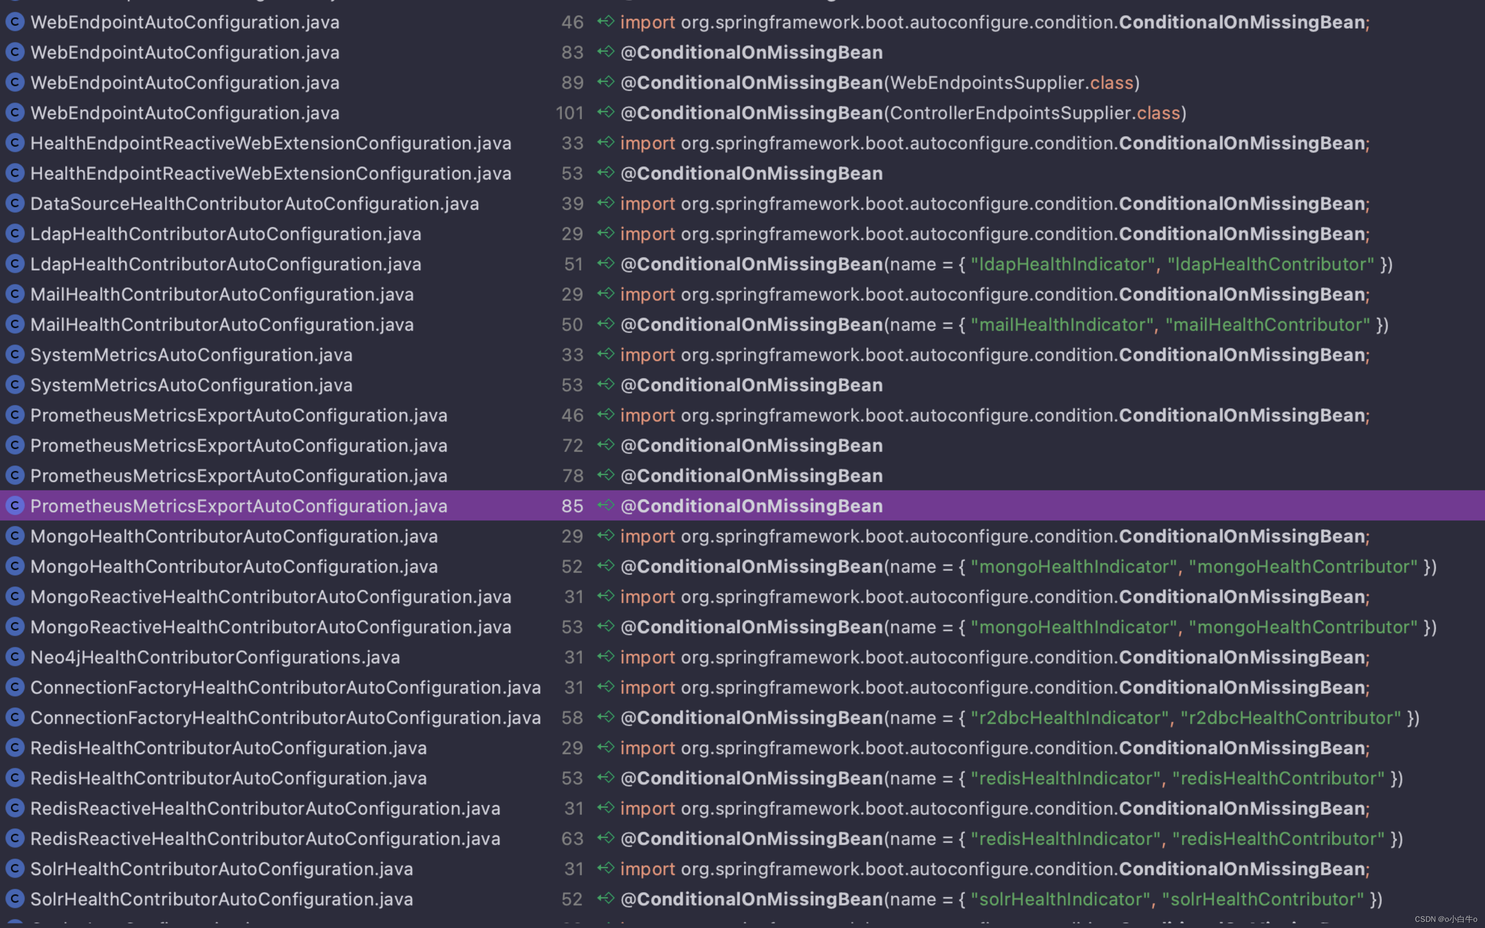Open MongoHealthContributorAutoConfiguration.java line 52 usage
Screen dimensions: 1485x928
[234, 567]
